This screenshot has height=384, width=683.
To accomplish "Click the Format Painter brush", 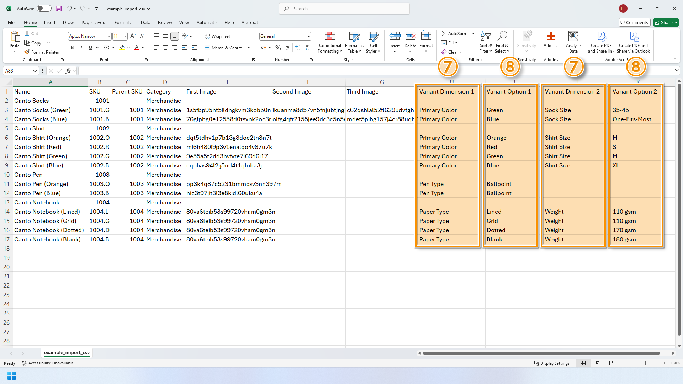I will [27, 52].
